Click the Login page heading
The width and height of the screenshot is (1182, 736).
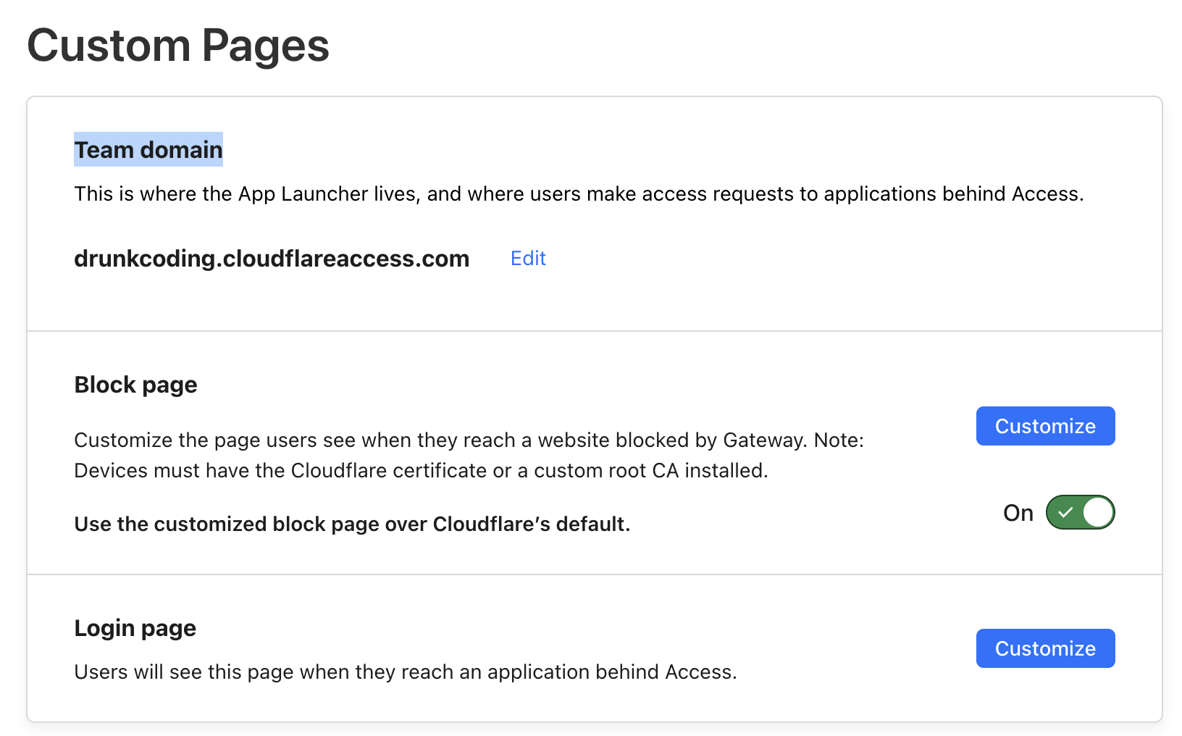[135, 628]
